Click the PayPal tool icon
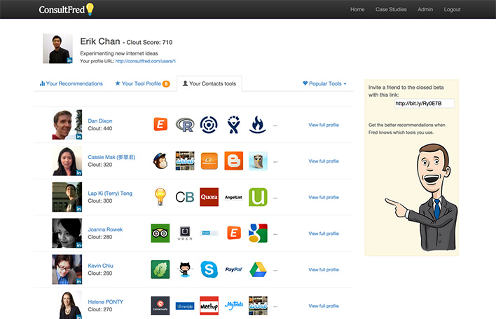The height and width of the screenshot is (319, 496). tap(234, 269)
